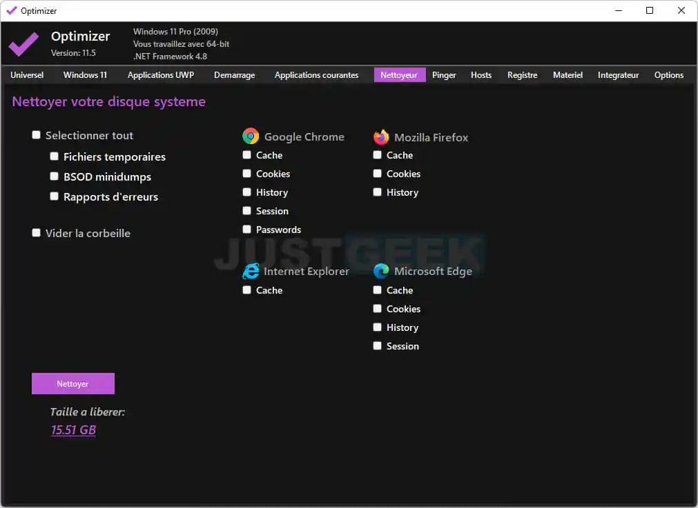Open the Windows 11 tab

point(85,75)
